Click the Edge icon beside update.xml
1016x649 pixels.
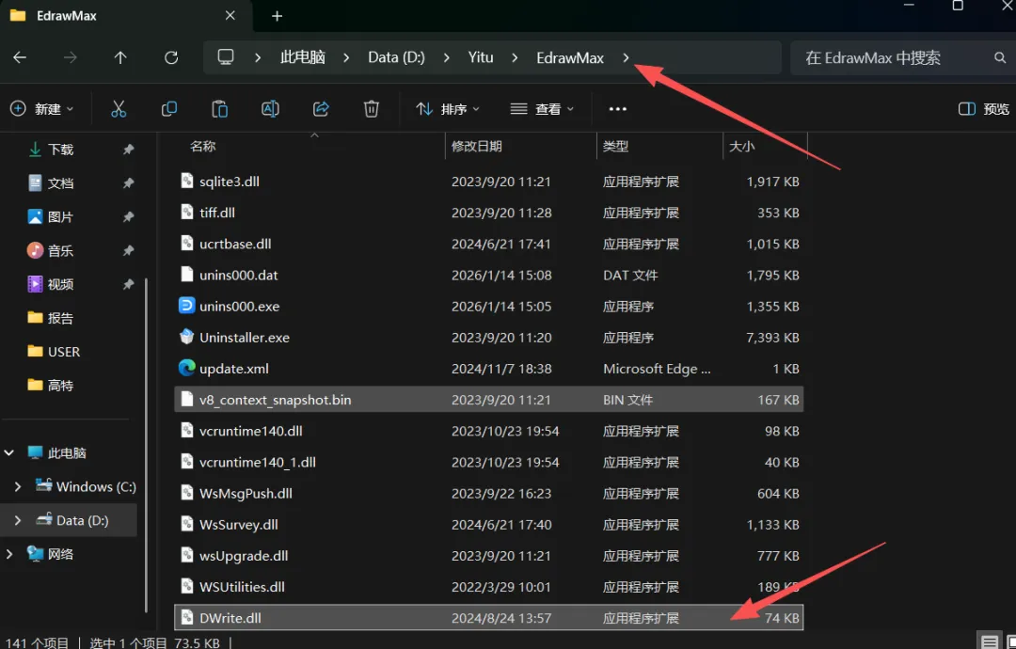(x=186, y=368)
